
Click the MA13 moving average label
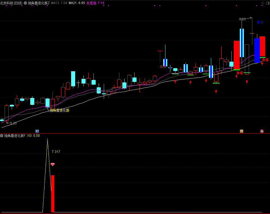(x=59, y=3)
